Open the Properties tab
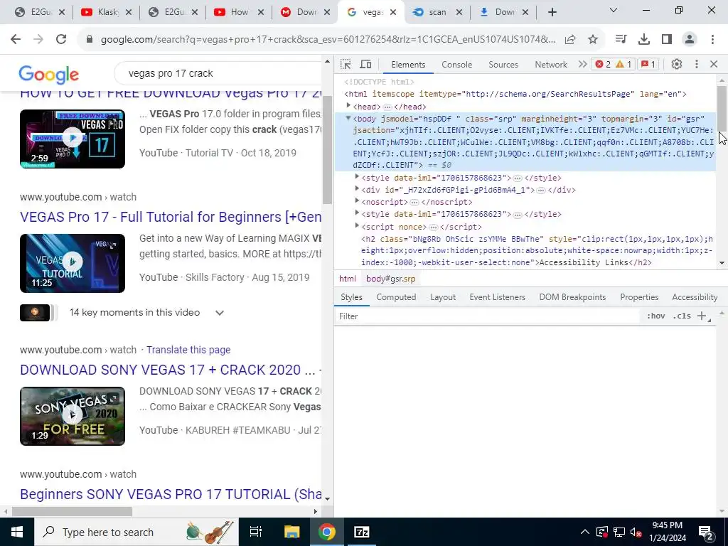Viewport: 728px width, 546px height. pos(639,297)
